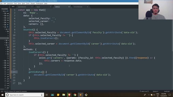Change indentation via 'Spaces: 4'
Screen dimensions: 173x97
155,91
